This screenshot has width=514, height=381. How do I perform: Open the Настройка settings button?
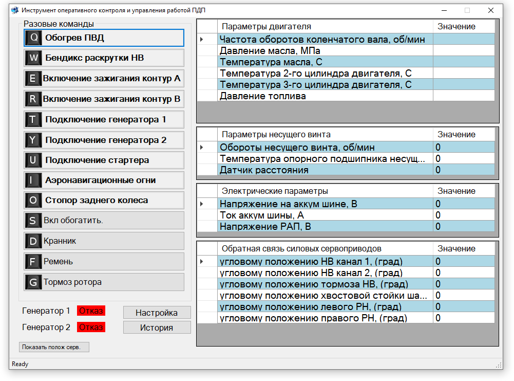(157, 313)
